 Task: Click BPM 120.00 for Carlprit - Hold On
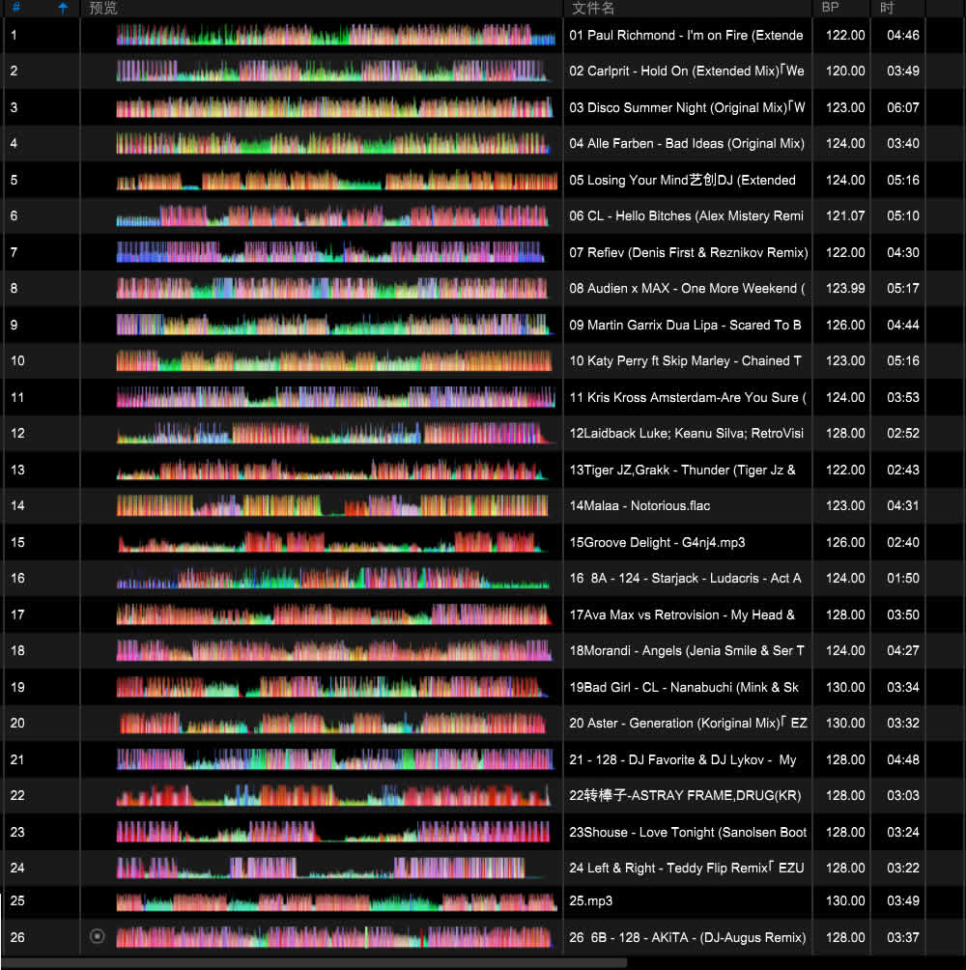(x=845, y=71)
